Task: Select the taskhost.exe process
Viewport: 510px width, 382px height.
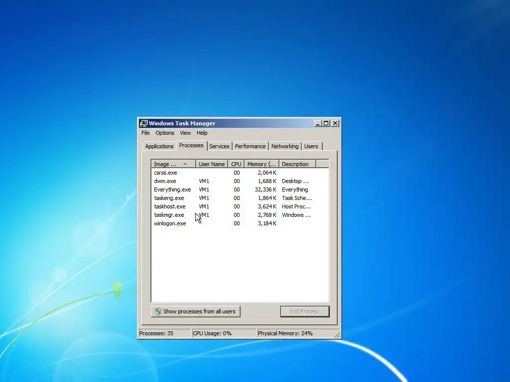Action: tap(240, 206)
